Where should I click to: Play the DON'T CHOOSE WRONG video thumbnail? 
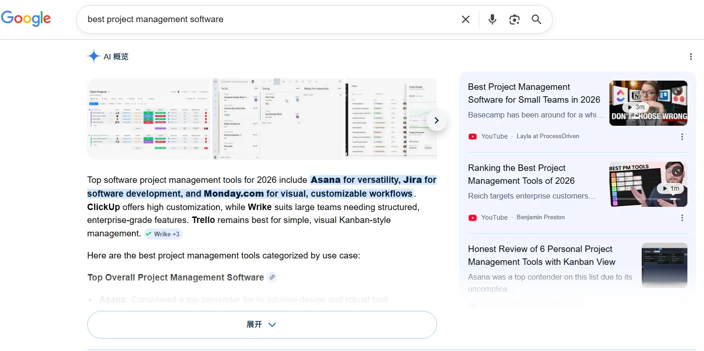tap(648, 103)
